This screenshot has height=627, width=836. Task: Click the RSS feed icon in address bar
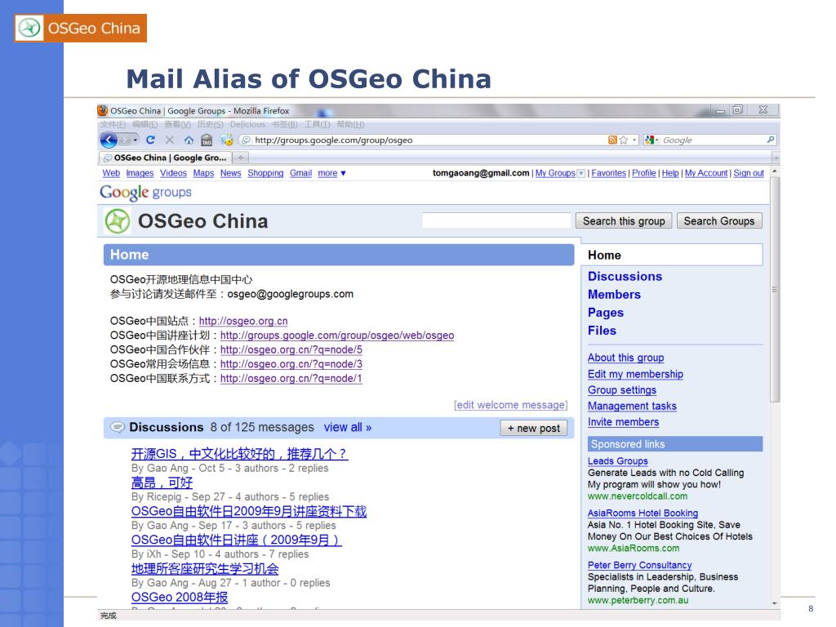pyautogui.click(x=612, y=140)
